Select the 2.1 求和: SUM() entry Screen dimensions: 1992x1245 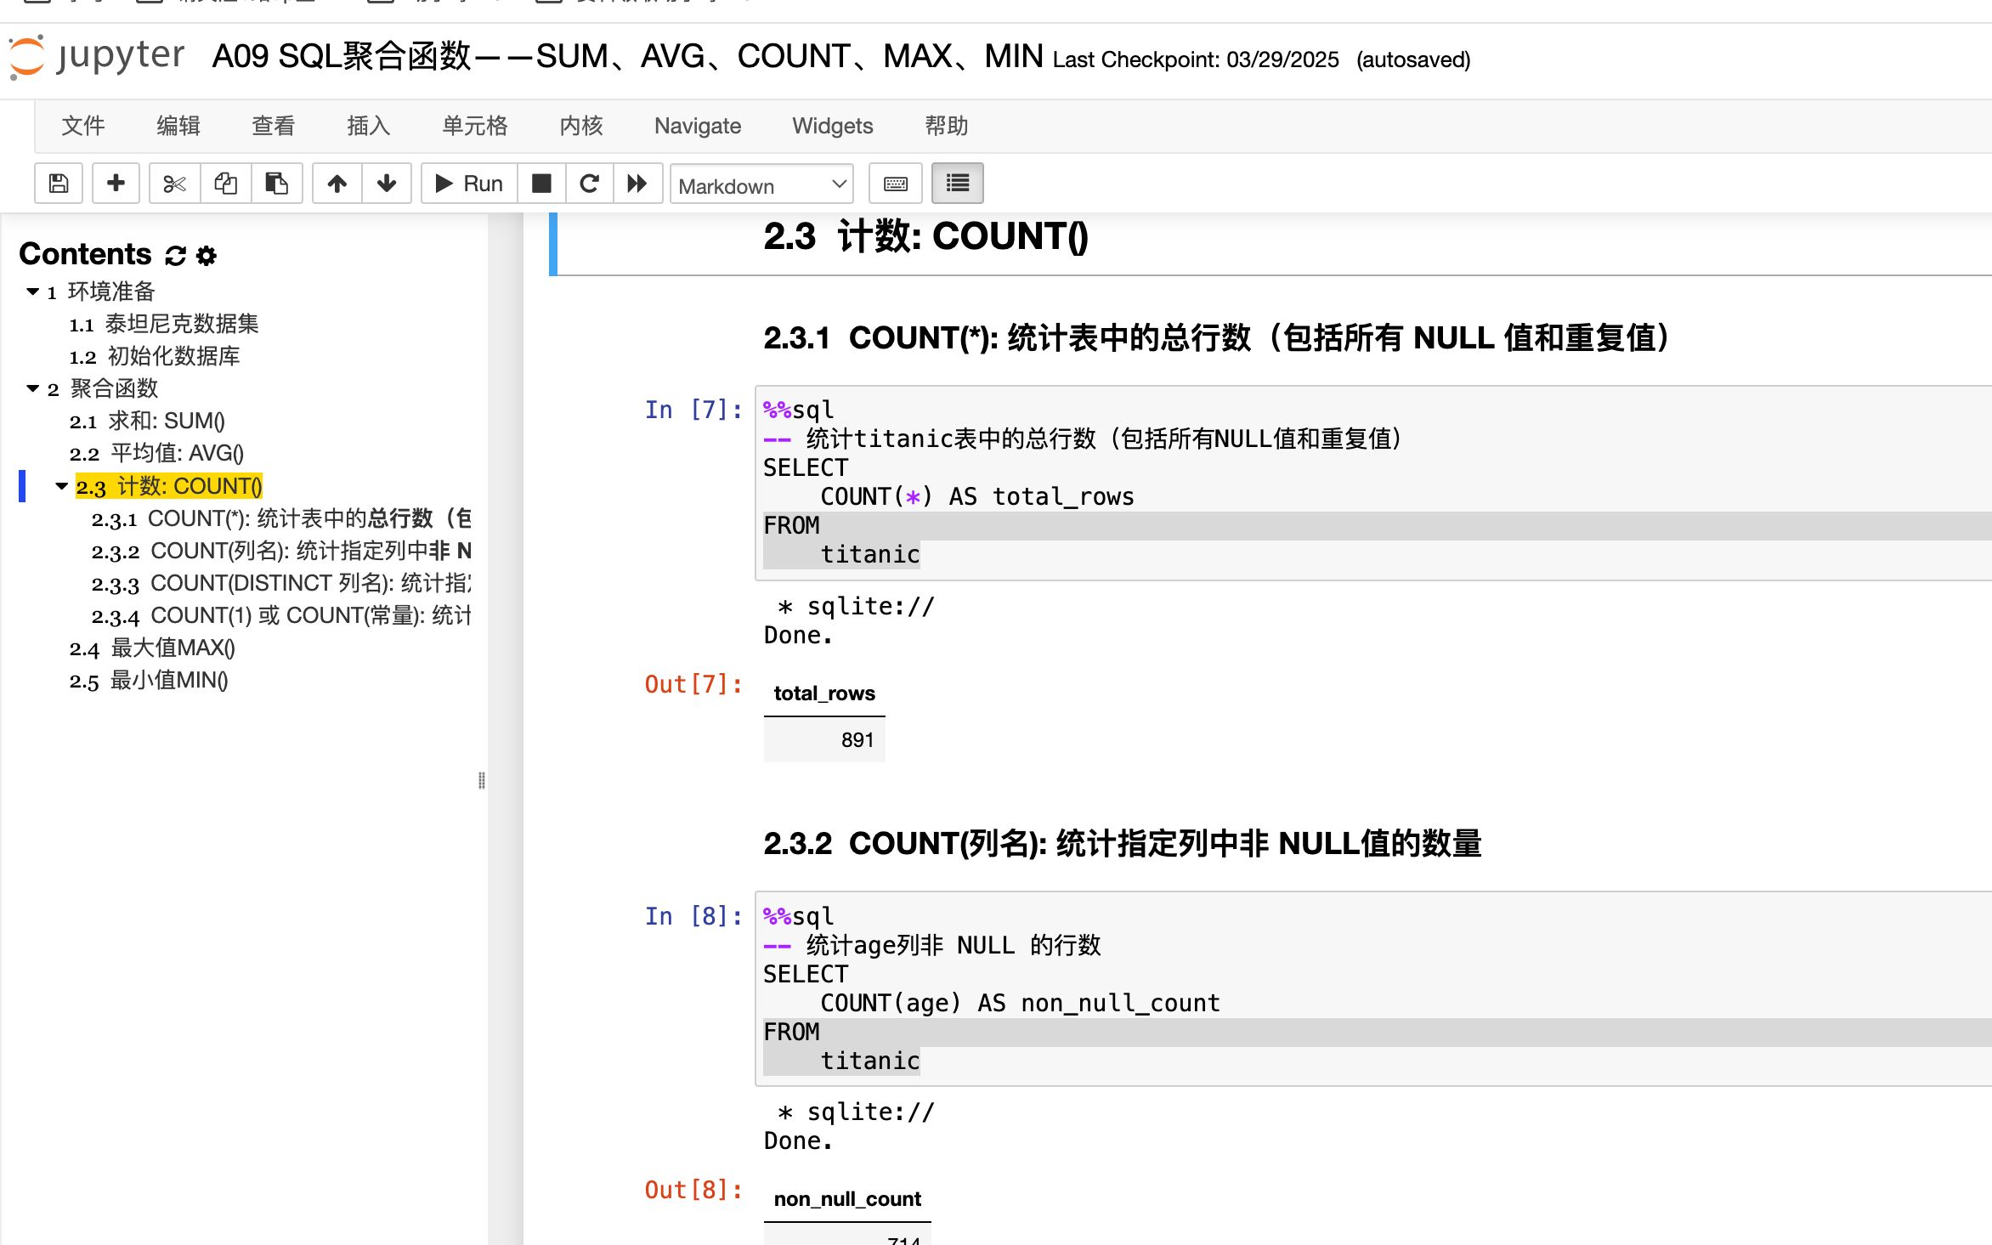click(x=147, y=421)
